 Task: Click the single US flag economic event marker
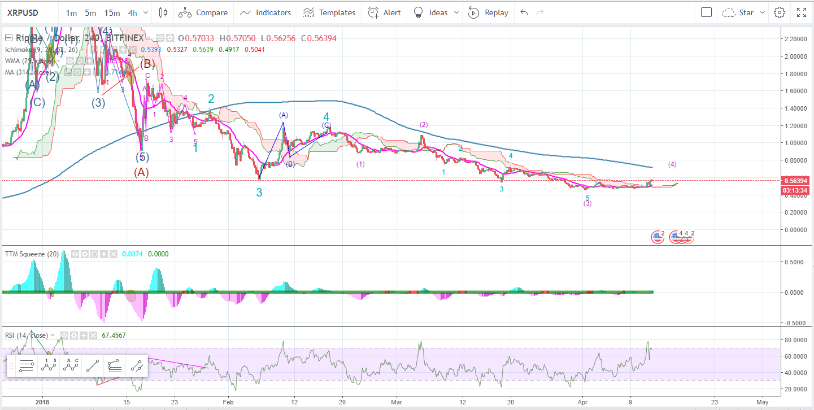pos(658,237)
